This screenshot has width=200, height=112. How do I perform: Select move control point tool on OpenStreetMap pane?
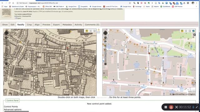(x=186, y=31)
